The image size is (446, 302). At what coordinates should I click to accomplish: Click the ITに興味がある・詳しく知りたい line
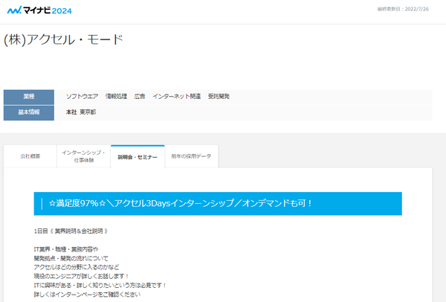pyautogui.click(x=100, y=285)
